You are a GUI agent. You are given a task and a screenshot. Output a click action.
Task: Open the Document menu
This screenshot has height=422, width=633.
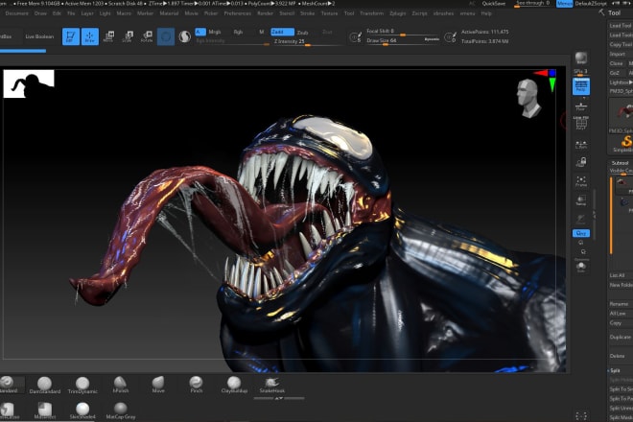(x=17, y=13)
